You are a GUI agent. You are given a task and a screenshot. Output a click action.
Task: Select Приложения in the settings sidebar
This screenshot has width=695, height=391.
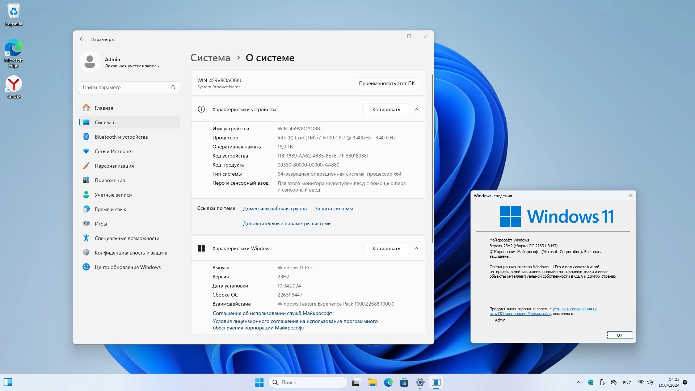pos(110,180)
